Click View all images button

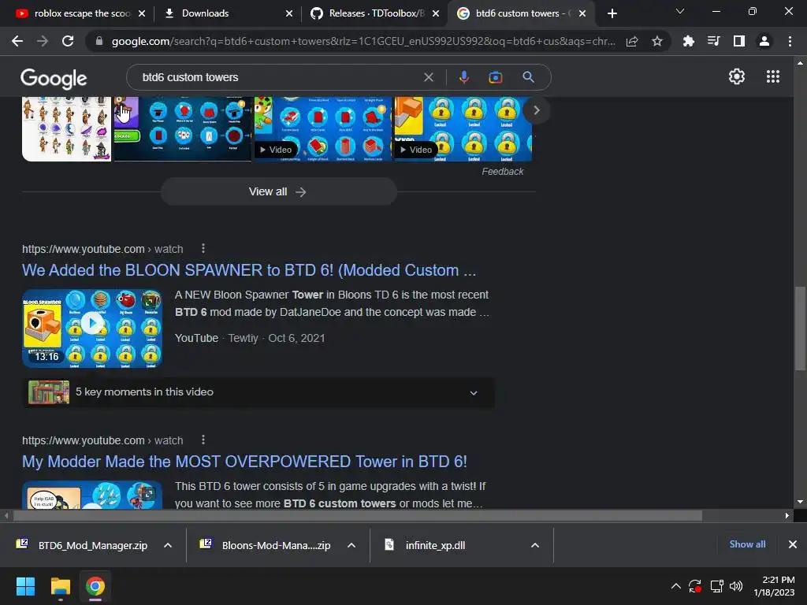click(x=278, y=191)
